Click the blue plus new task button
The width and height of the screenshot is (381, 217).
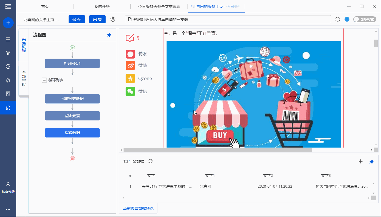[x=8, y=23]
